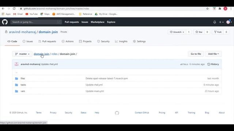Open the commit hash link

click(184, 64)
